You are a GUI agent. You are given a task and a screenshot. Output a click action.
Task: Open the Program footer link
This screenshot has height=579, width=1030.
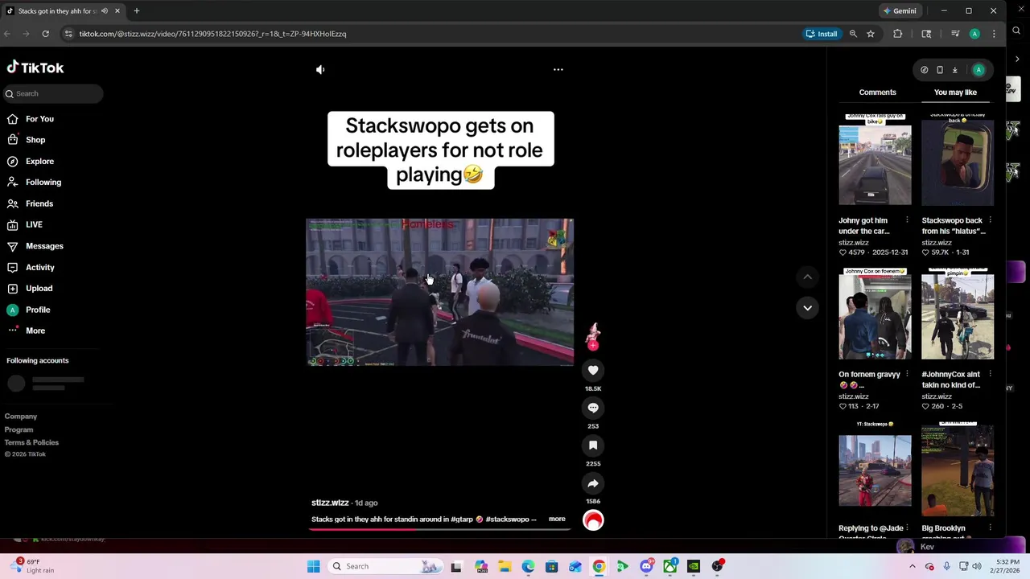19,429
